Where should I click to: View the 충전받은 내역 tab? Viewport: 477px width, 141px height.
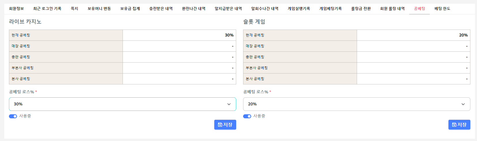coord(161,9)
